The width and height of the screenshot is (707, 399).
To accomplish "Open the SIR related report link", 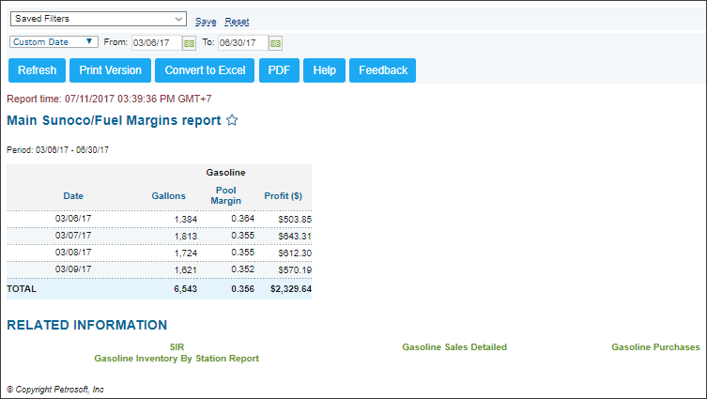I will click(177, 346).
